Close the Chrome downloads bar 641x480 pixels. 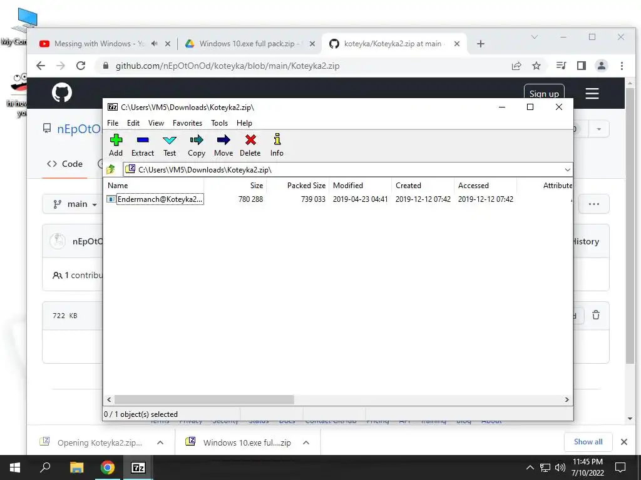(x=624, y=442)
